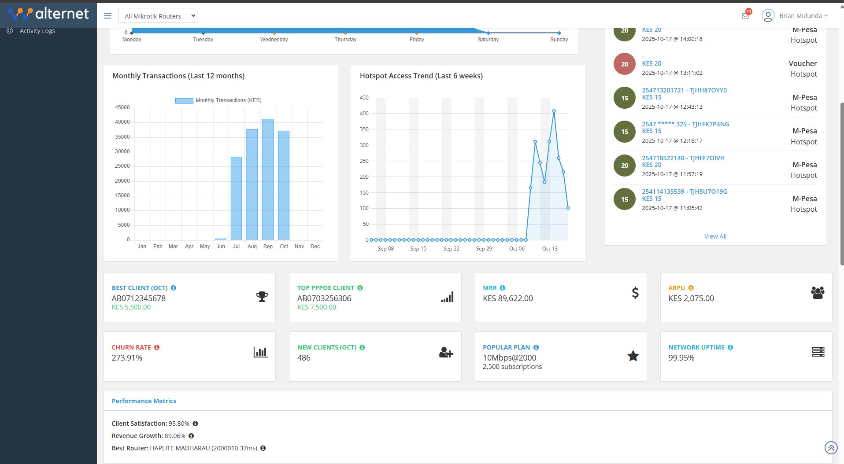Open Activity Logs in the sidebar

pyautogui.click(x=37, y=31)
